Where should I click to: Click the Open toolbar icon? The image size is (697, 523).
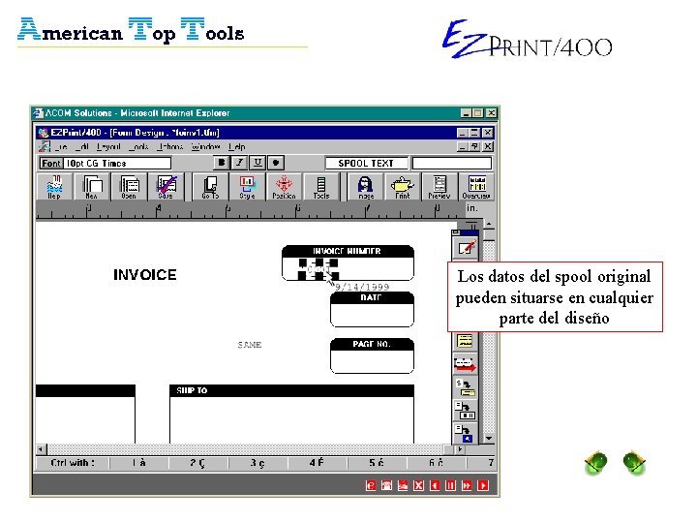(129, 186)
